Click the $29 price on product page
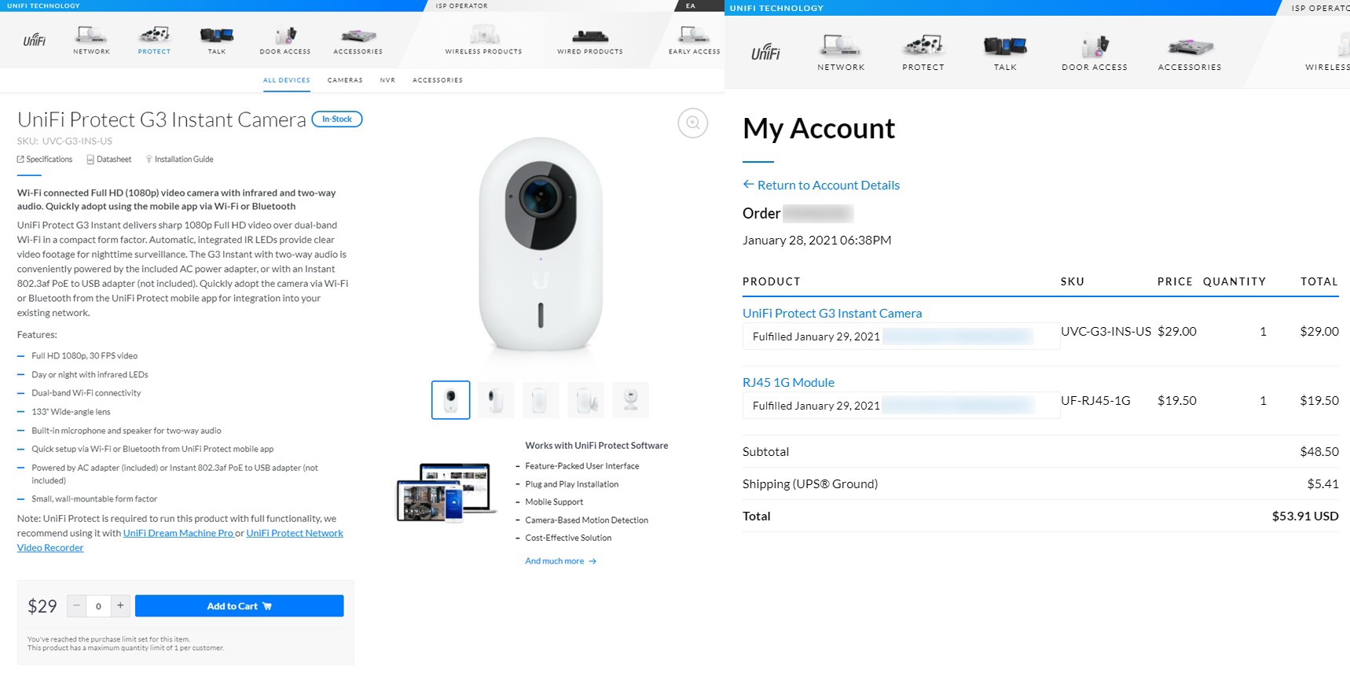 pos(42,606)
